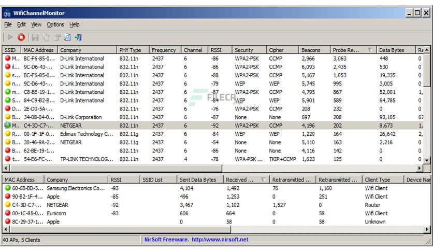433x251 pixels.
Task: Click upper pane vertical scrollbar up arrow
Action: point(427,50)
